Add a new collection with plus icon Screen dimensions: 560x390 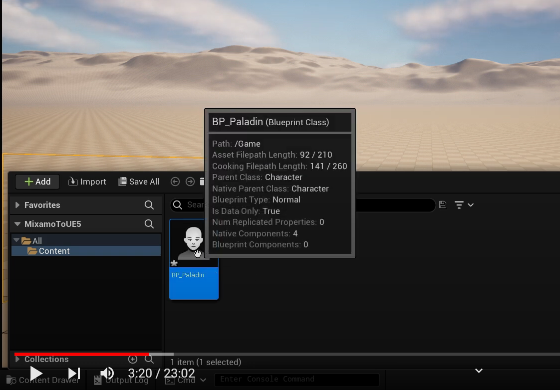[132, 359]
